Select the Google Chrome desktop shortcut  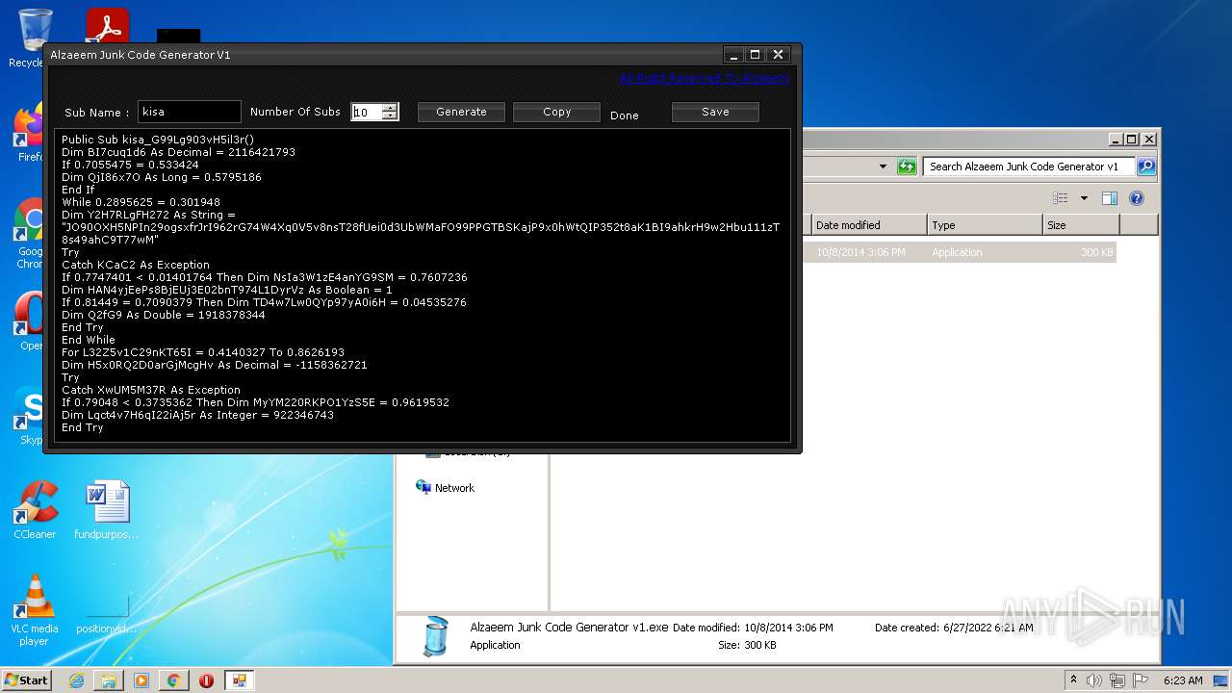[29, 232]
